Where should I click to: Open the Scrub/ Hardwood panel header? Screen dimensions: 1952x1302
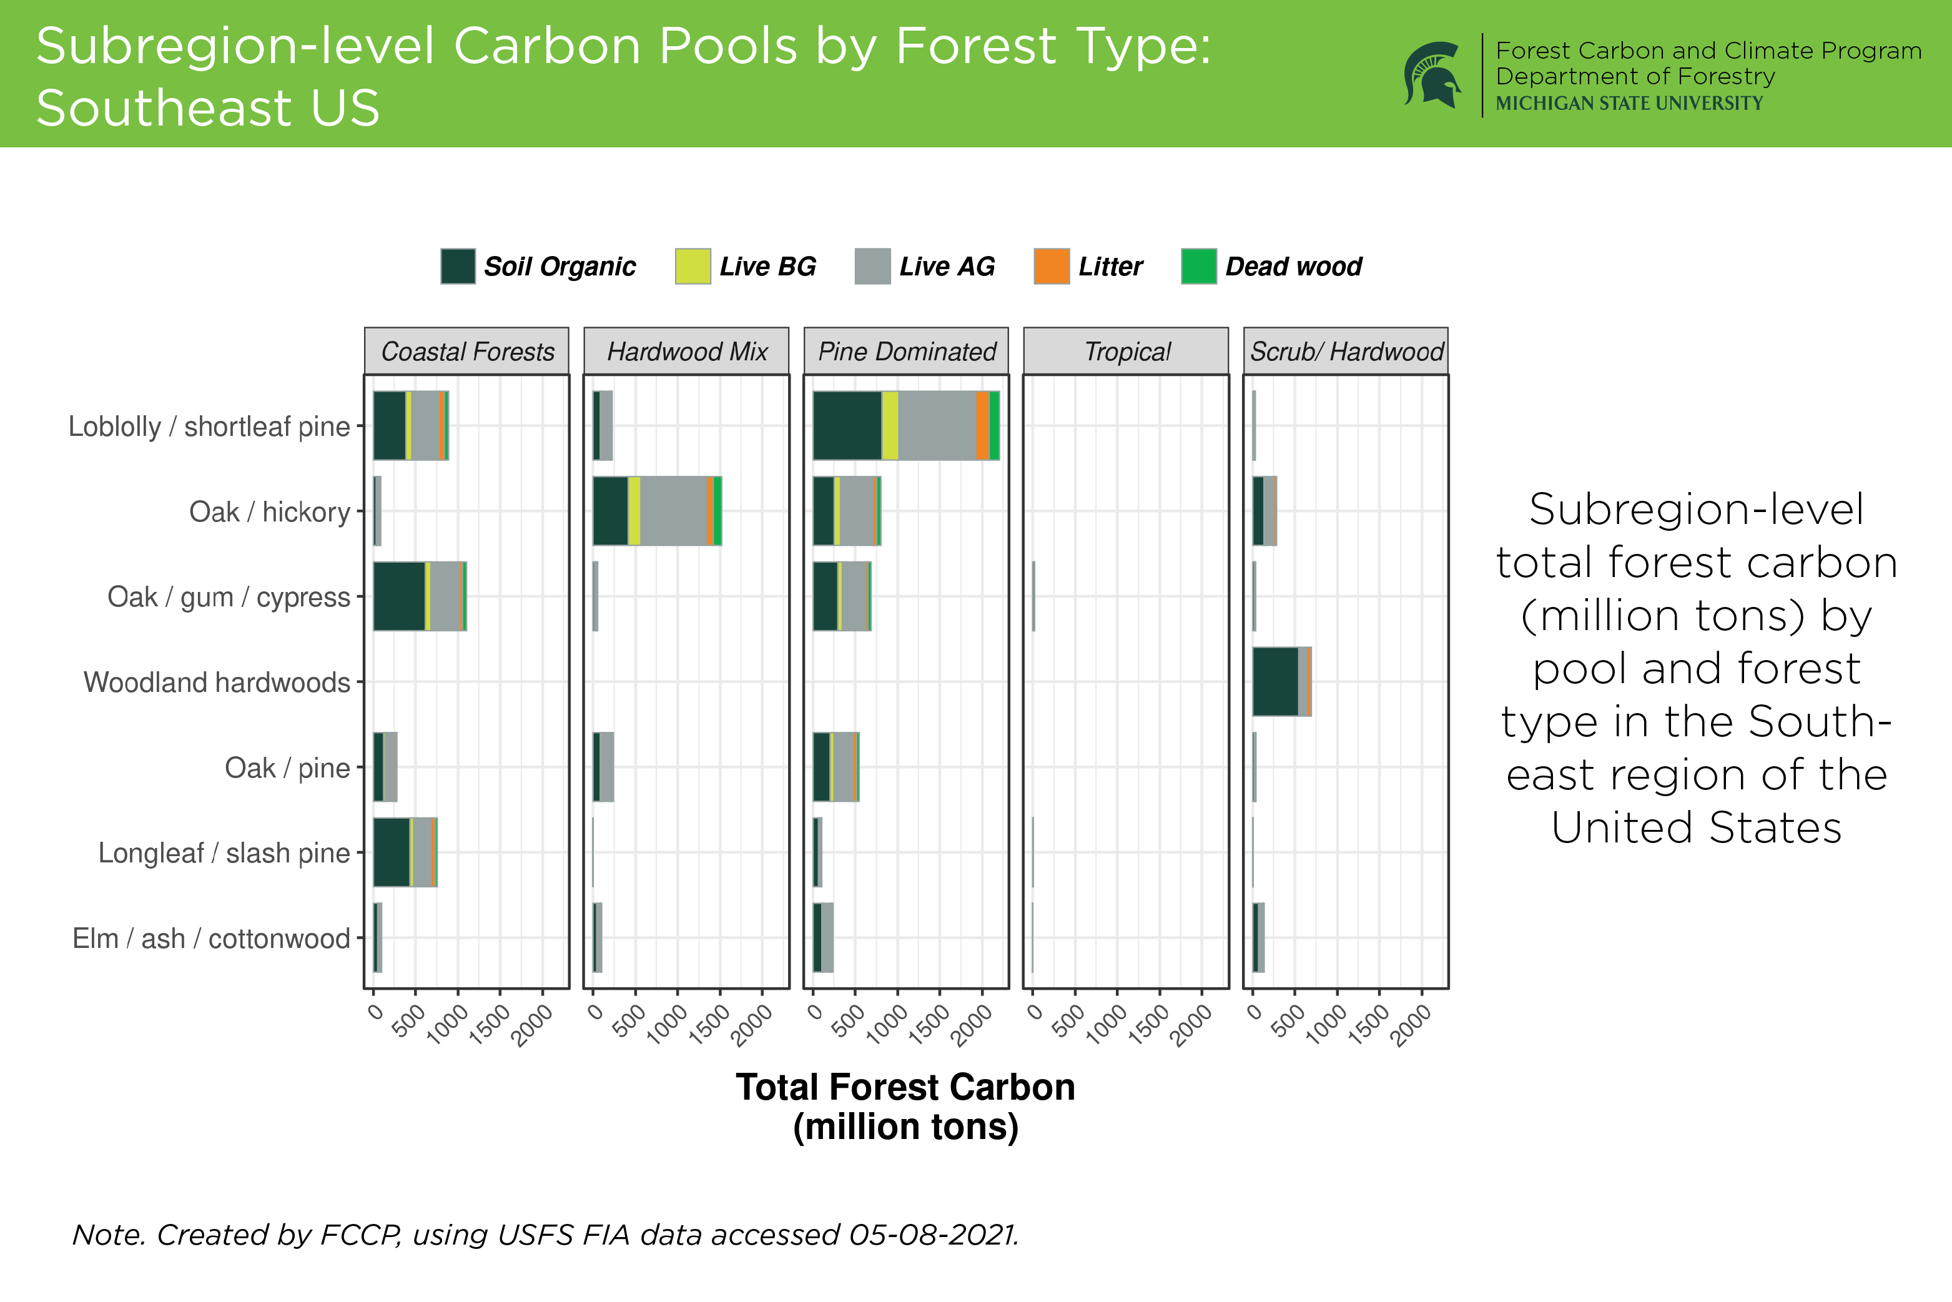click(x=1346, y=351)
